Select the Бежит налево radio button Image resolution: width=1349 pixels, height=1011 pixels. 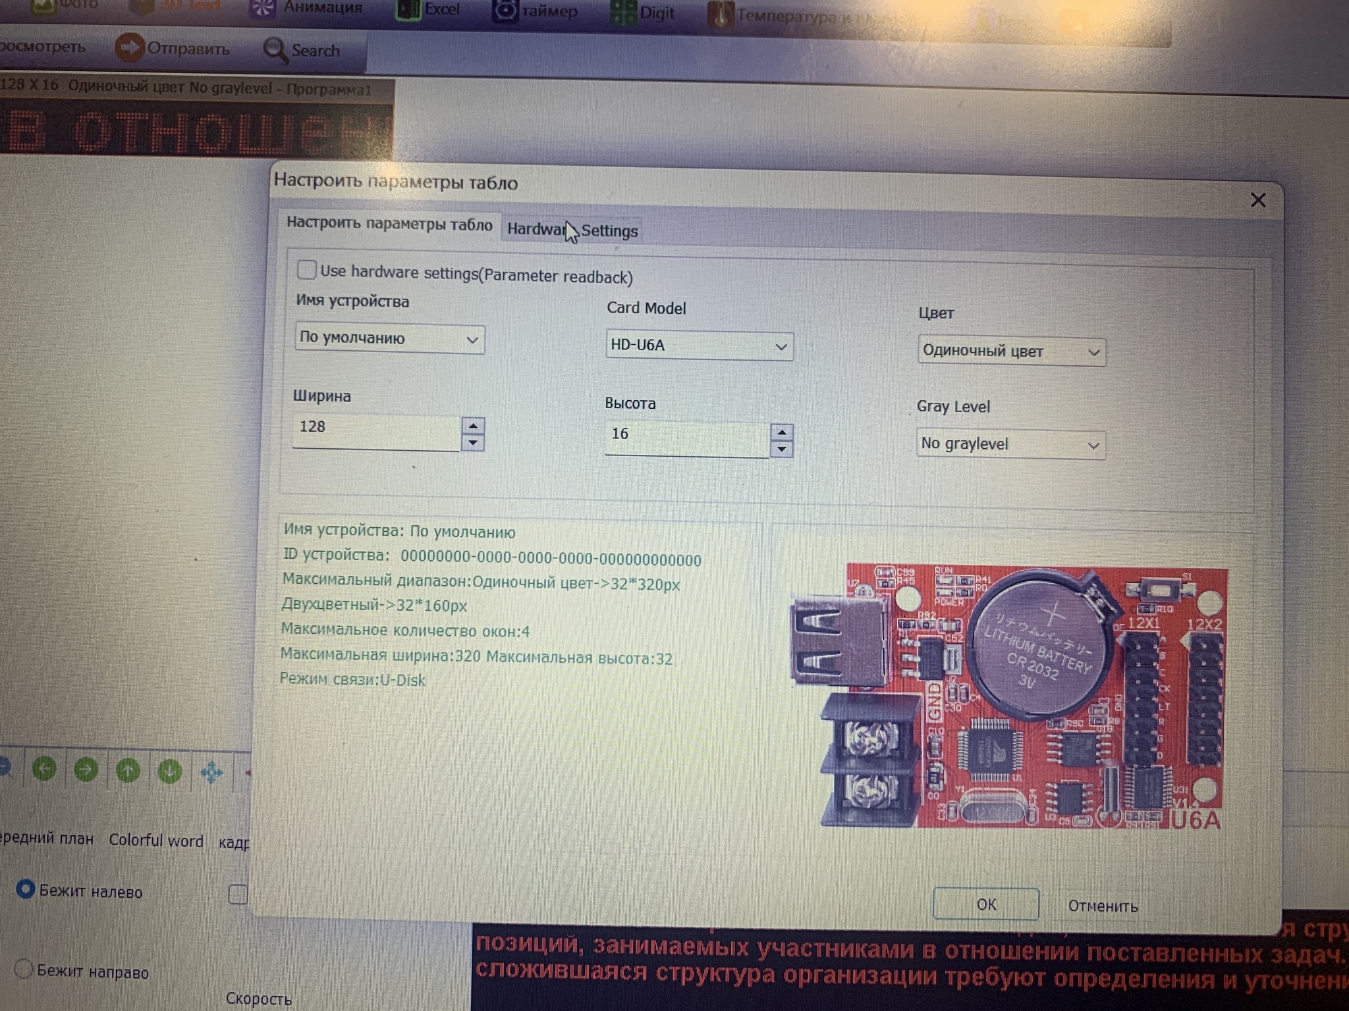pos(25,890)
